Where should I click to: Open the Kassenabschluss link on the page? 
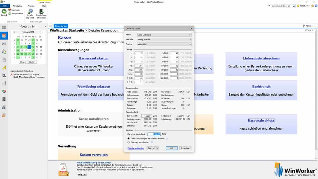click(261, 120)
